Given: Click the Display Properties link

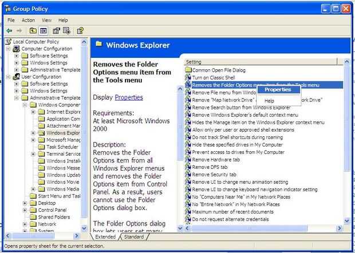Looking at the screenshot, I should (129, 97).
